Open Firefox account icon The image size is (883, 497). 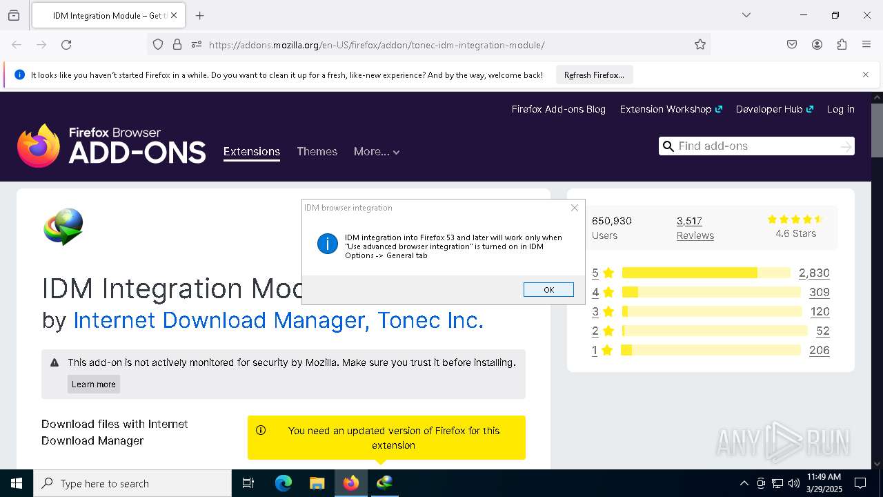tap(817, 45)
